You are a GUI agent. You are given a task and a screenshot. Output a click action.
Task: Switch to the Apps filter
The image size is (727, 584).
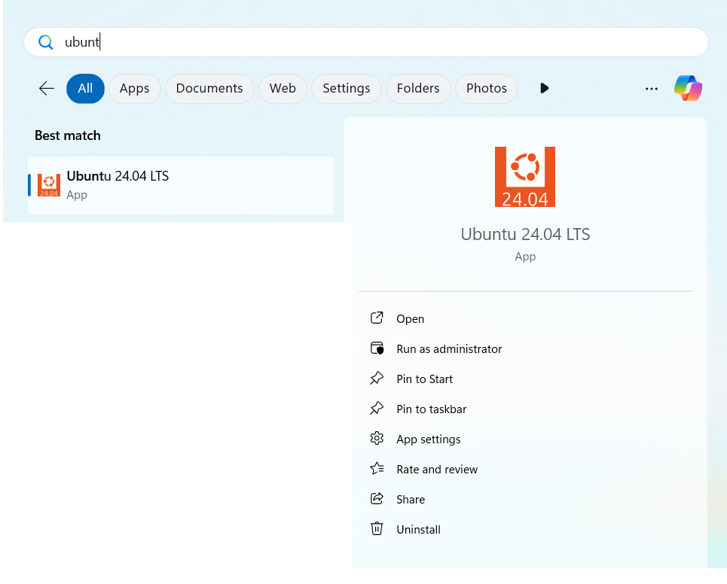134,88
